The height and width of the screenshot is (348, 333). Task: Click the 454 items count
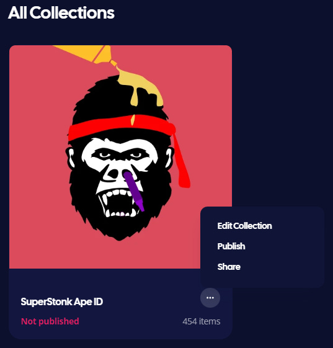[201, 321]
